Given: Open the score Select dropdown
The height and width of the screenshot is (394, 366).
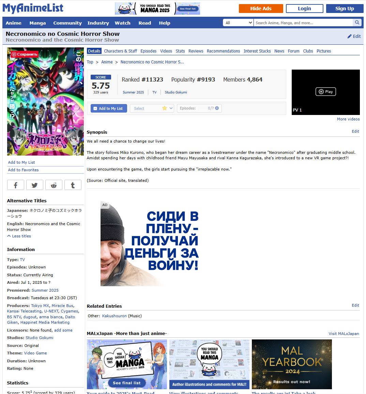Looking at the screenshot, I should tap(152, 108).
